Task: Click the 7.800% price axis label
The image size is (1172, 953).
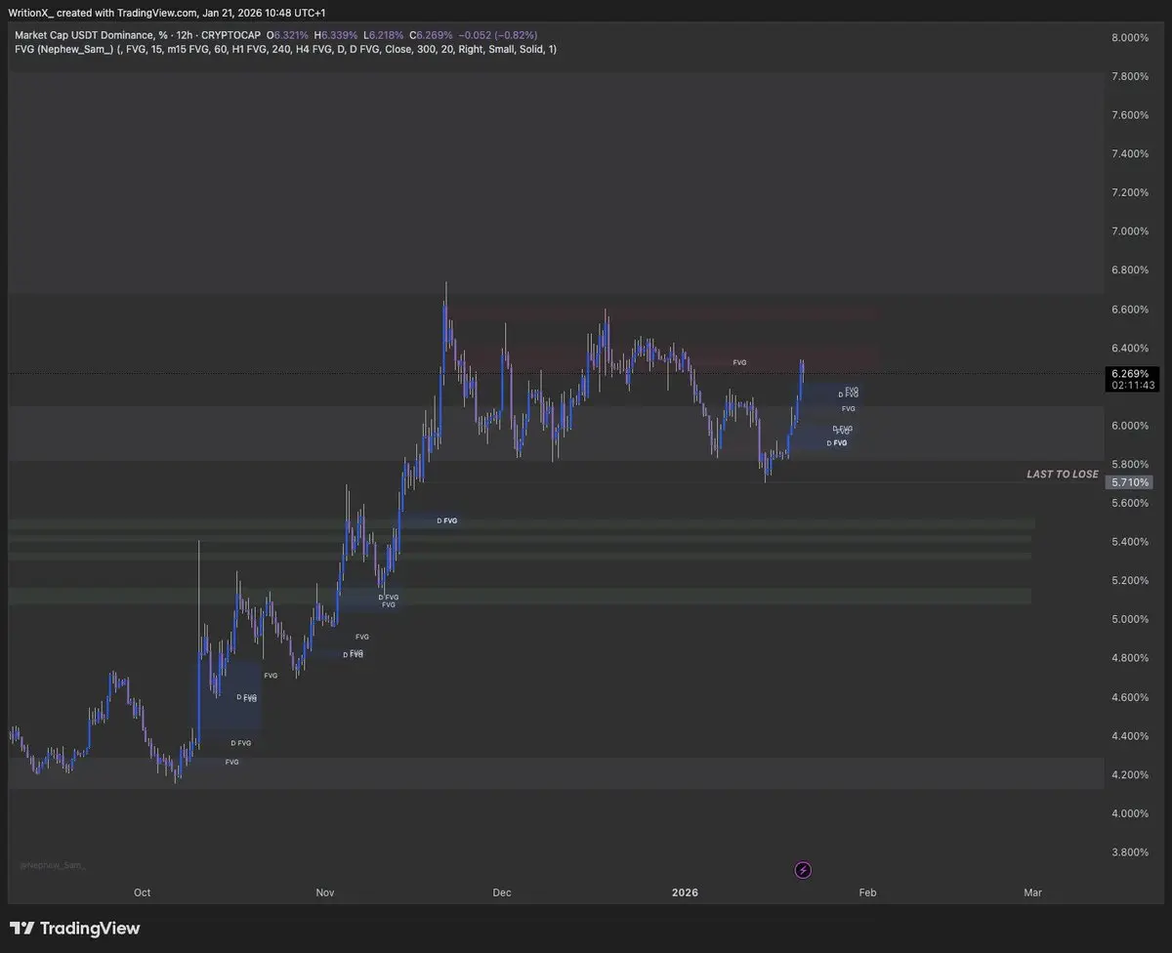Action: pyautogui.click(x=1130, y=76)
